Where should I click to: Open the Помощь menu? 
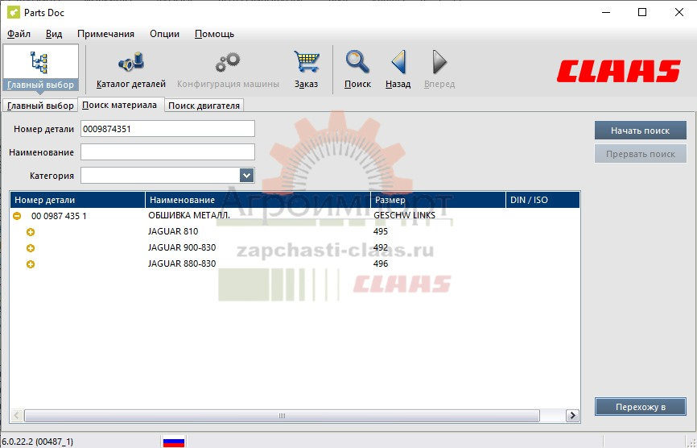[x=215, y=34]
